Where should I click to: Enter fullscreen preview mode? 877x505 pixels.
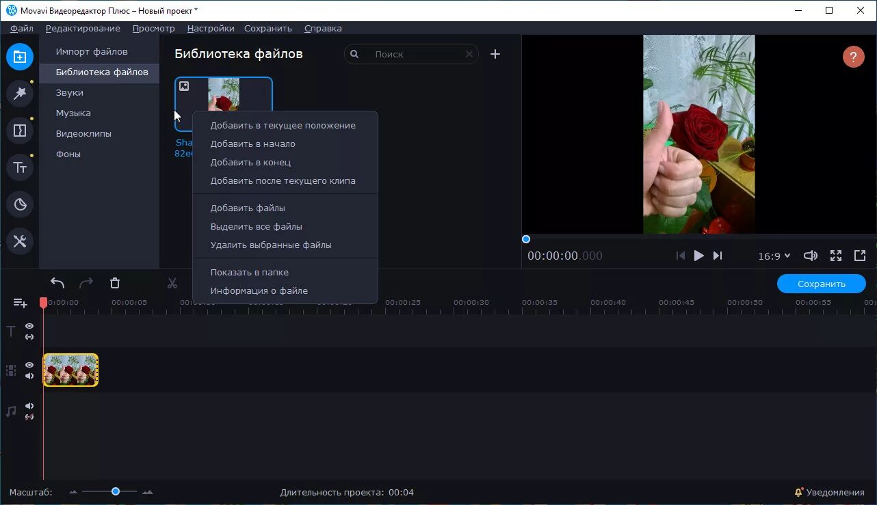click(x=836, y=256)
